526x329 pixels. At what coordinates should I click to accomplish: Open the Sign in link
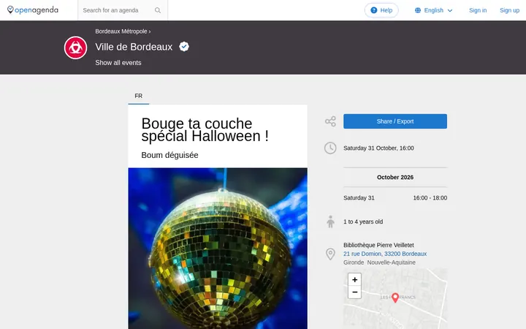click(x=478, y=10)
